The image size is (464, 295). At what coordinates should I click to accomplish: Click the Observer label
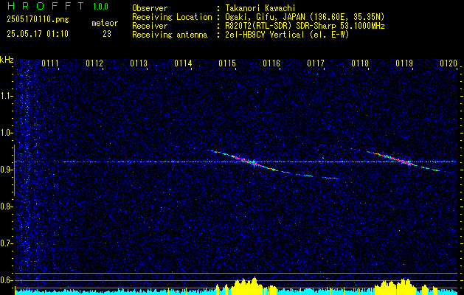(x=150, y=8)
